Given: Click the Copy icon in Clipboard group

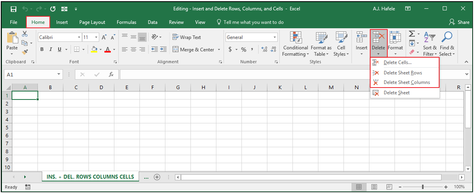Looking at the screenshot, I should 25,43.
